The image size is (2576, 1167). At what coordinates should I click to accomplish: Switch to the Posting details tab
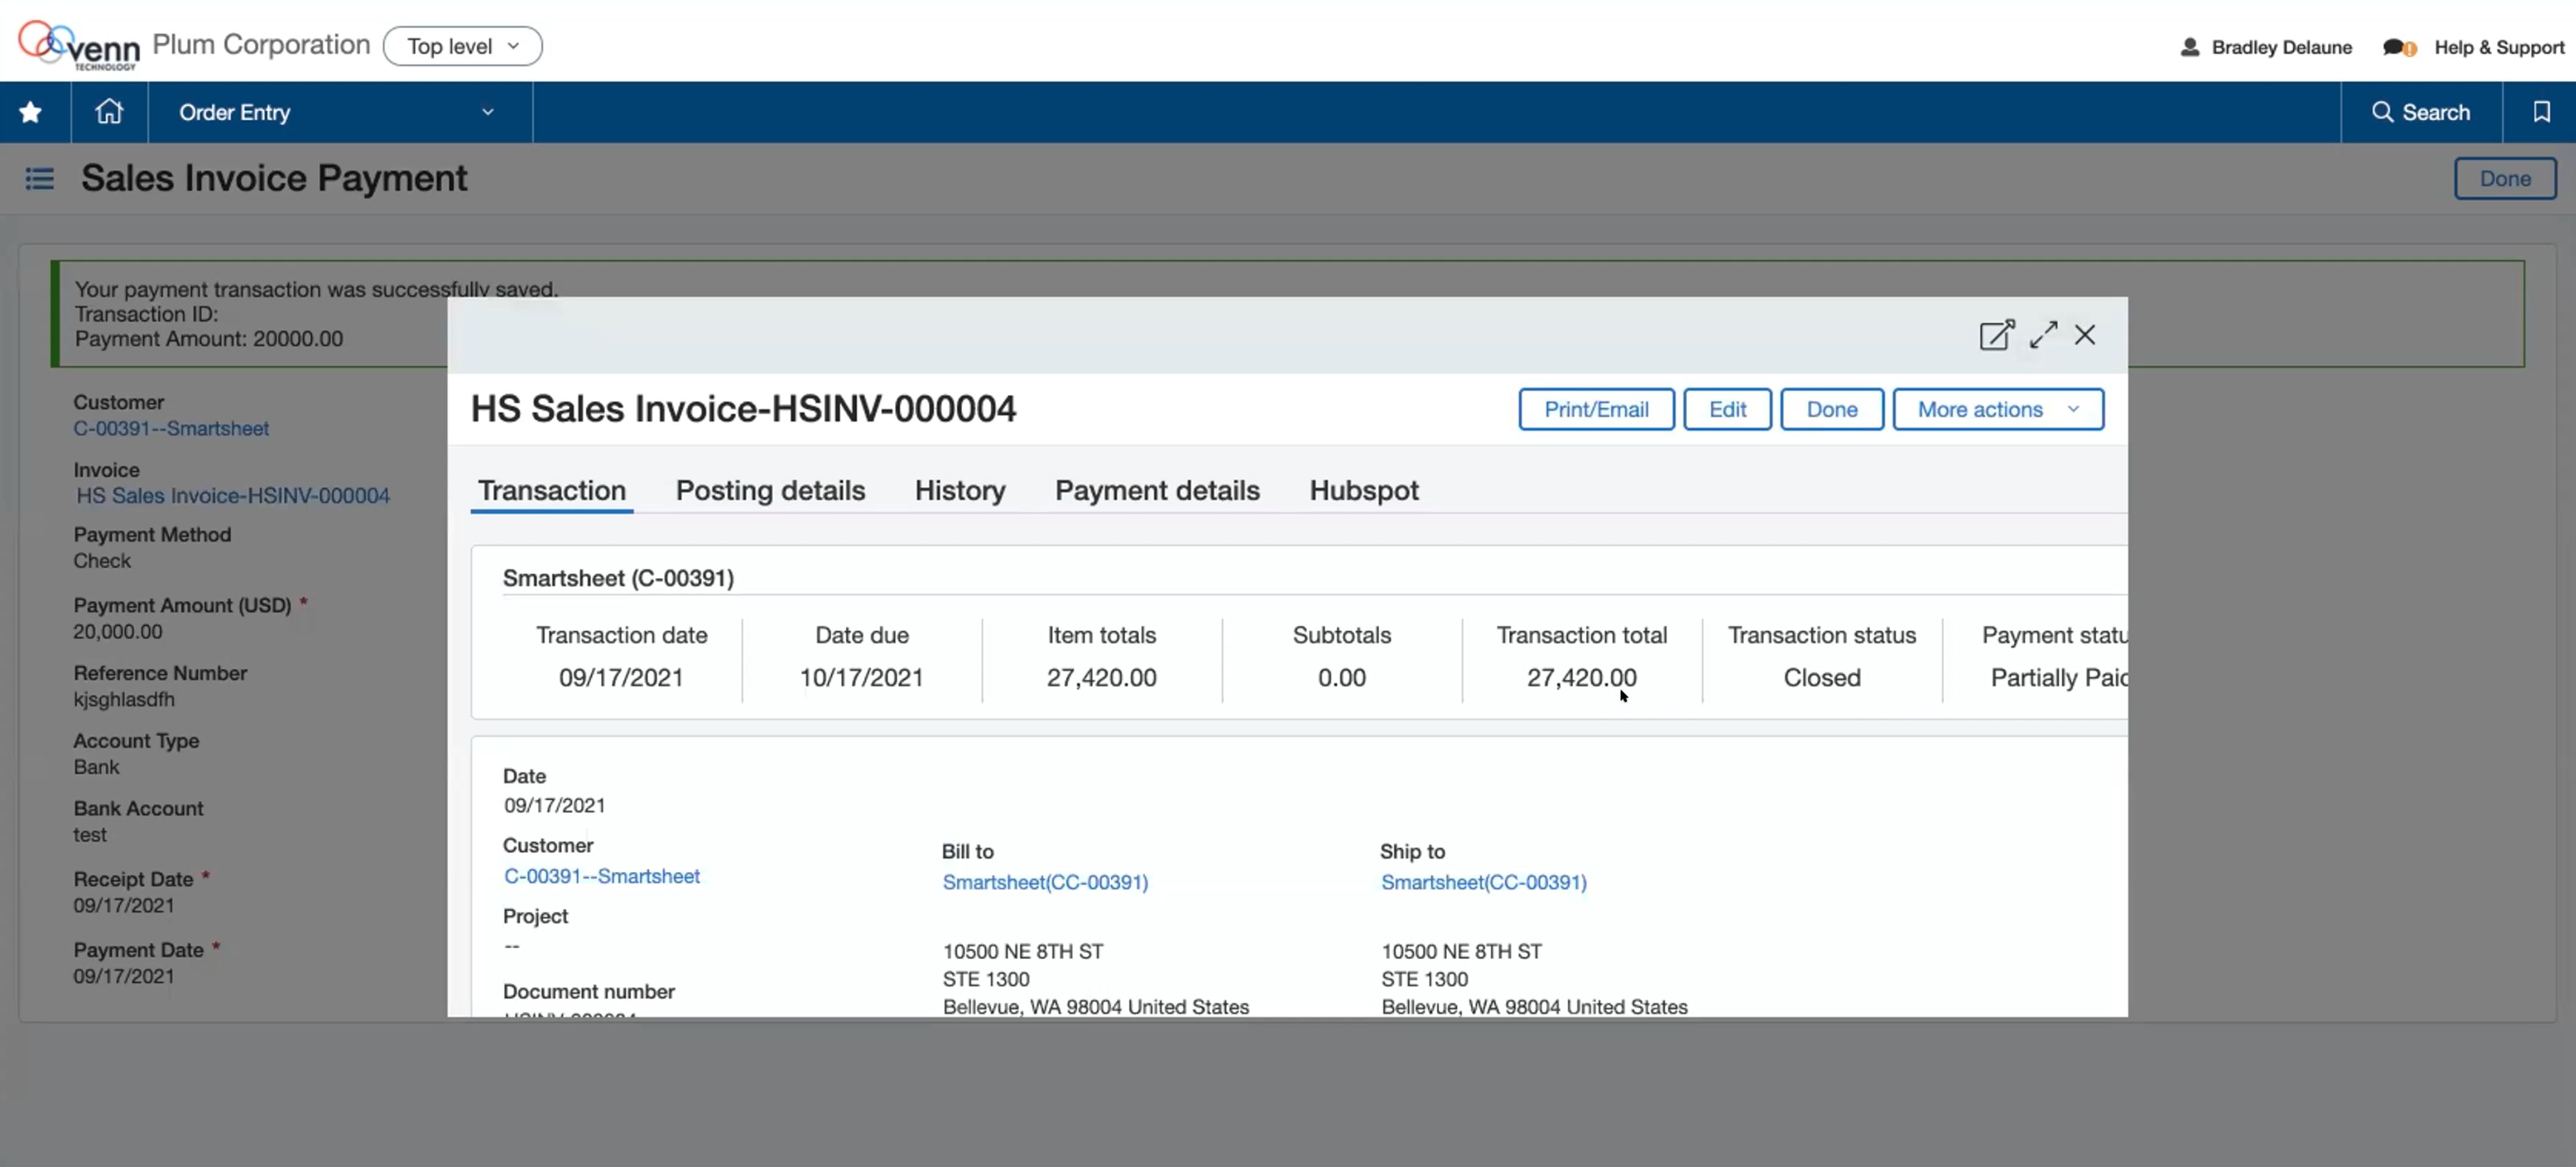coord(770,489)
